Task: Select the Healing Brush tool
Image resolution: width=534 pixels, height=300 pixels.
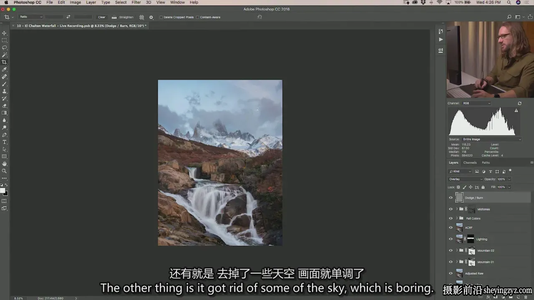Action: tap(5, 77)
